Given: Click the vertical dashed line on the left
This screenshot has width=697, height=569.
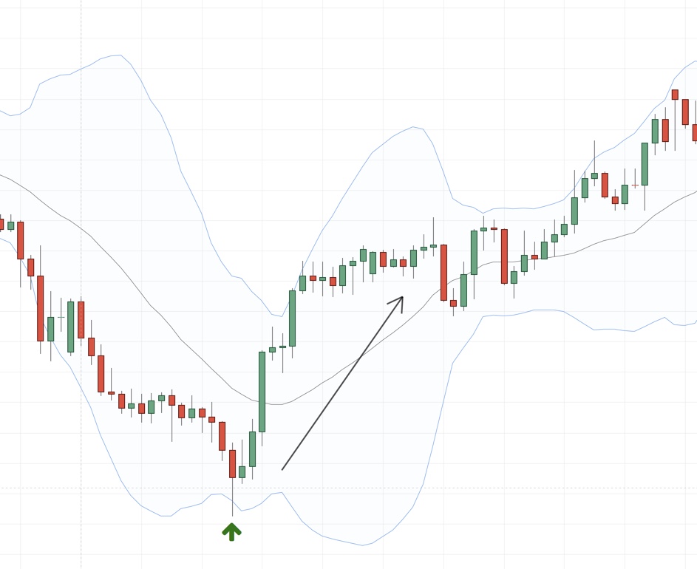Looking at the screenshot, I should click(x=81, y=443).
